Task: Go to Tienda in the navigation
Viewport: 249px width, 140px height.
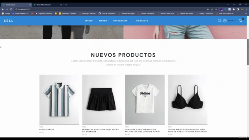Action: [x=103, y=21]
